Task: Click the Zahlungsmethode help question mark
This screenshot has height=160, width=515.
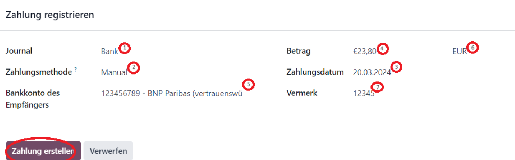Action: pyautogui.click(x=76, y=70)
